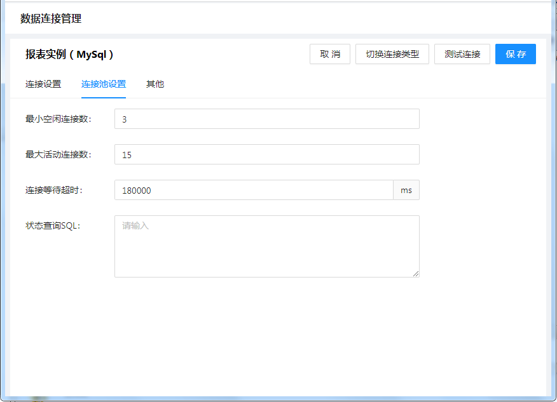Viewport: 557px width, 402px height.
Task: Focus the 最大活动连接数 field showing 15
Action: [266, 154]
